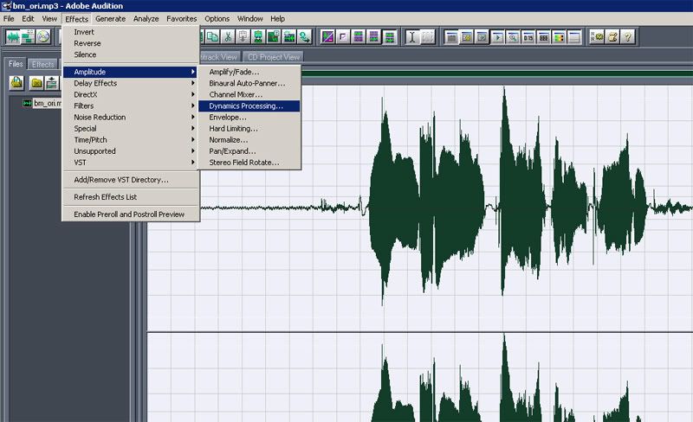This screenshot has height=422, width=693.
Task: Click the insert into multitrack icon
Action: (x=51, y=82)
